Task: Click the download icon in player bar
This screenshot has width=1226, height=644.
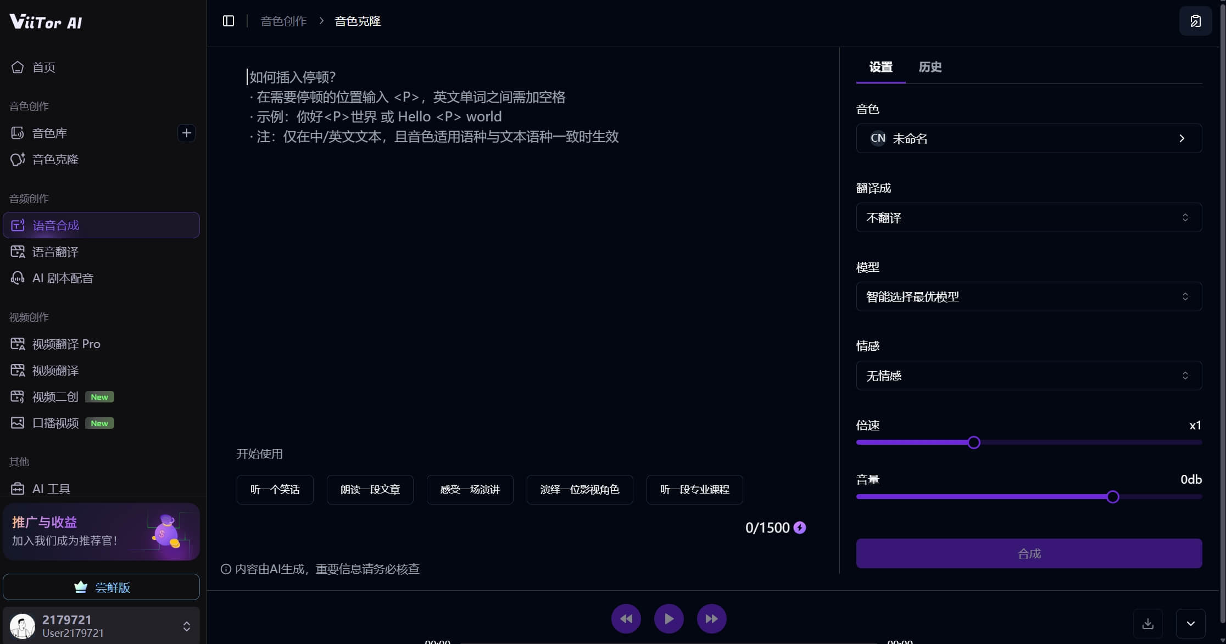Action: [1147, 624]
